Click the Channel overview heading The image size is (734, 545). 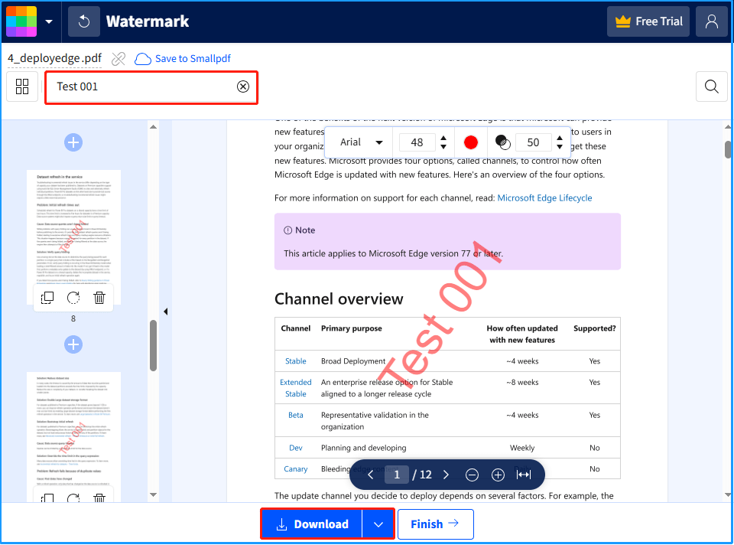click(339, 299)
